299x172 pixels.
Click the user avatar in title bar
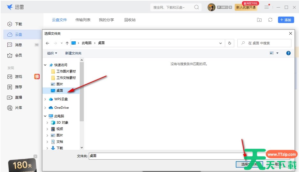[211, 7]
